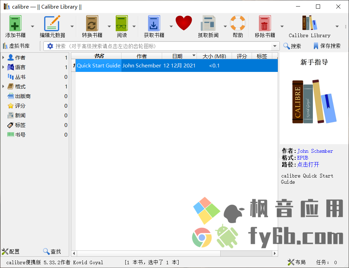Click the Help (帮助) lifebuoy icon
The image size is (349, 268).
click(x=238, y=23)
